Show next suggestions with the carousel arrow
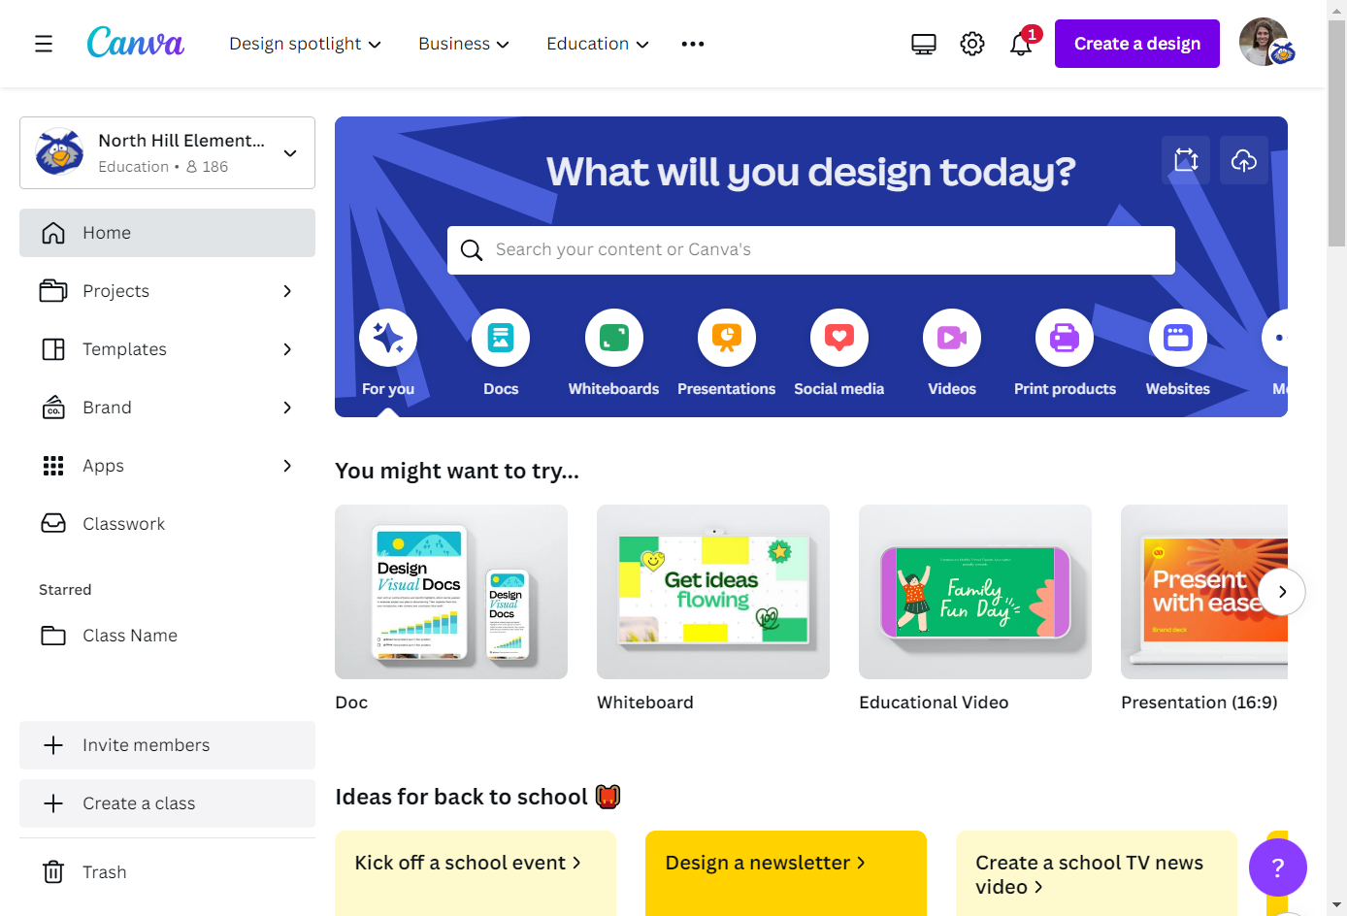The width and height of the screenshot is (1347, 916). click(x=1282, y=592)
